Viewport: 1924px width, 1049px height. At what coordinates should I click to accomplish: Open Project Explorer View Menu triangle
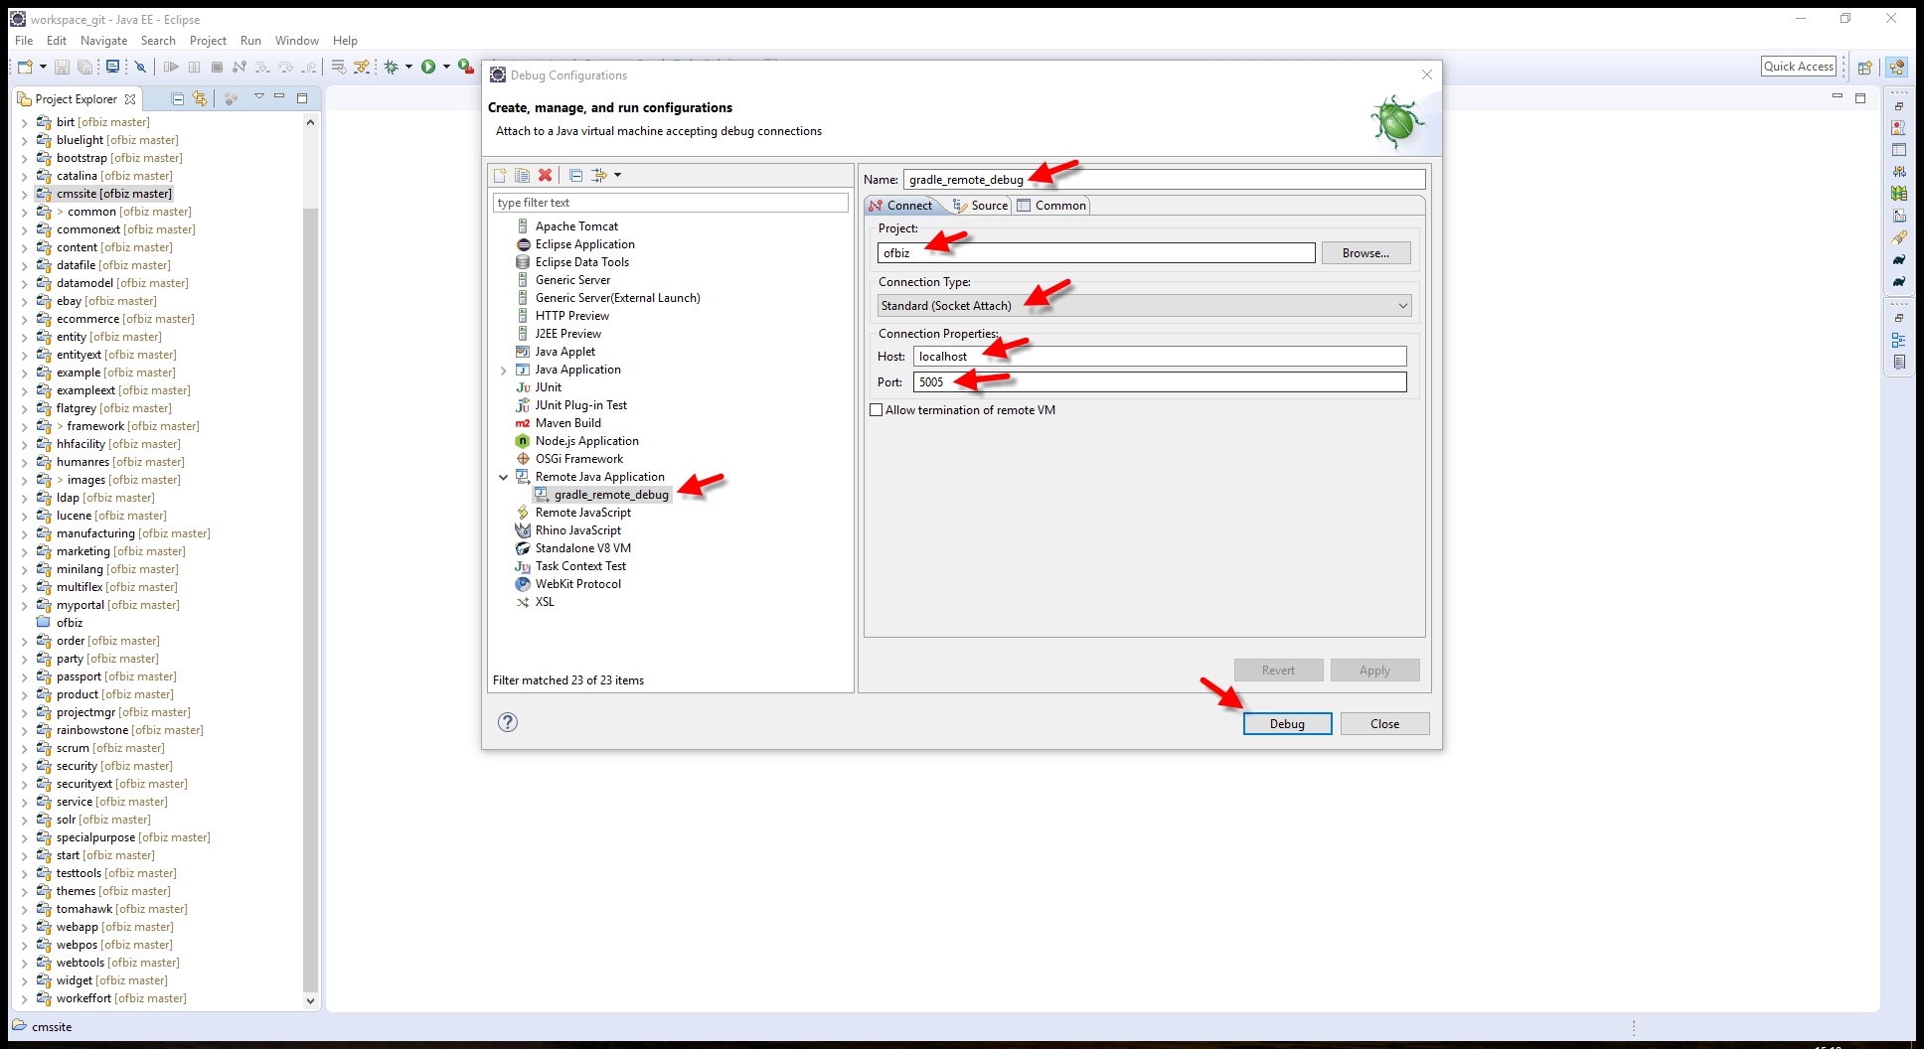click(258, 97)
